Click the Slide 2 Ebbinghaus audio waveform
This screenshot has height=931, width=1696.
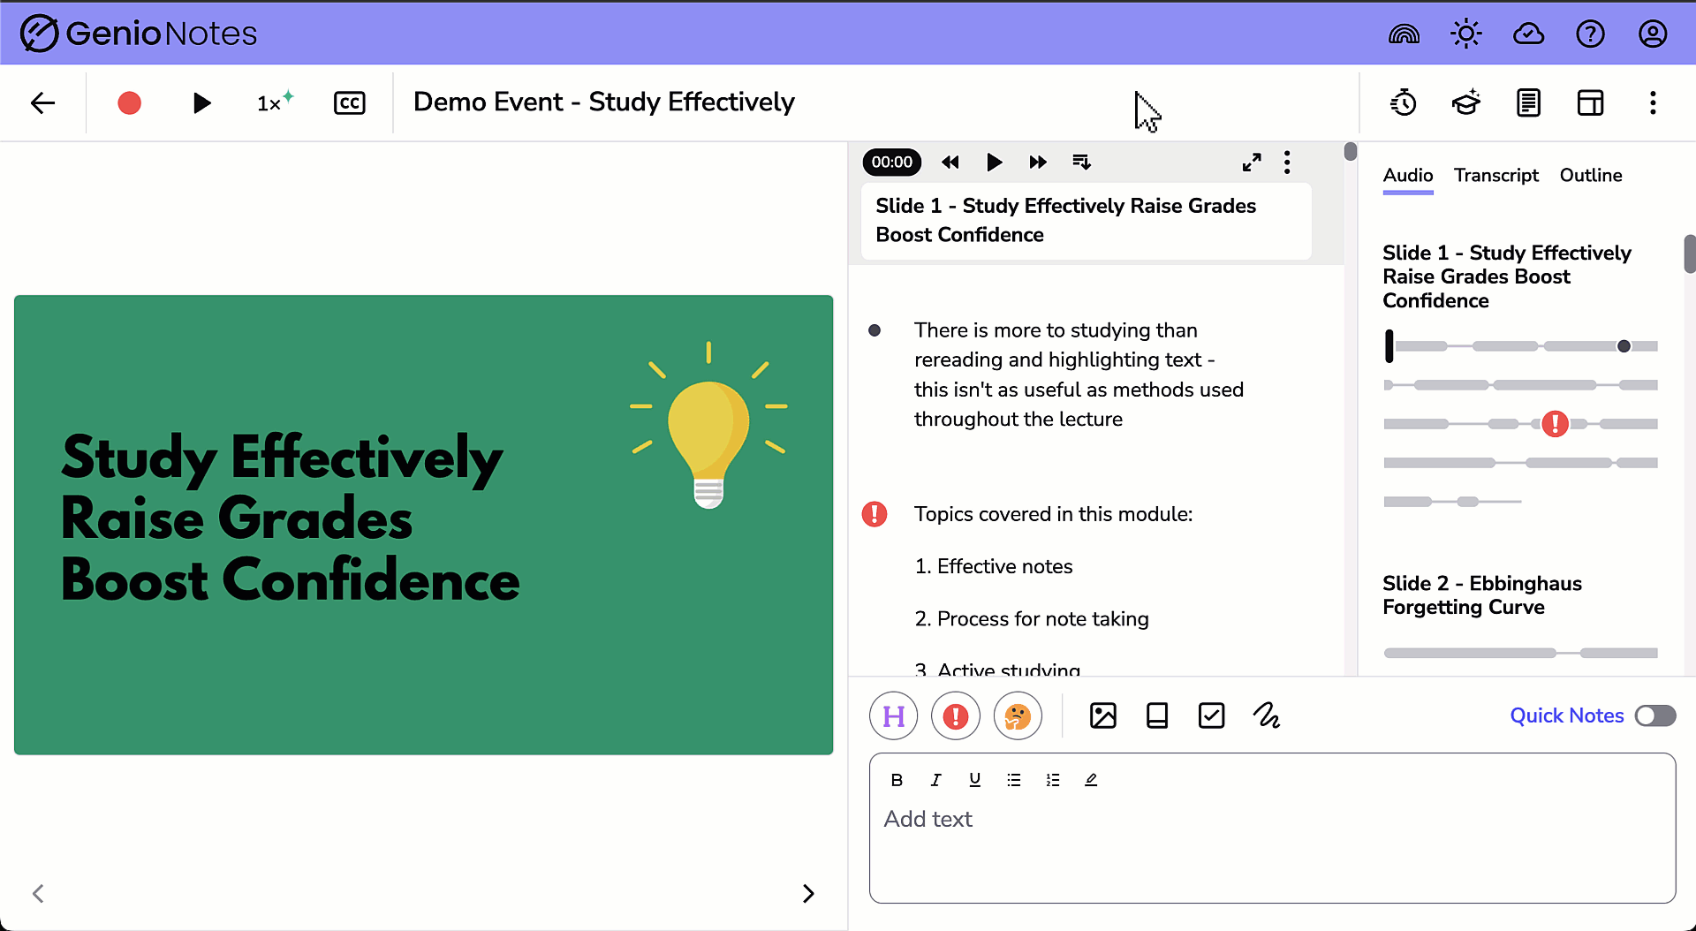[x=1520, y=654]
